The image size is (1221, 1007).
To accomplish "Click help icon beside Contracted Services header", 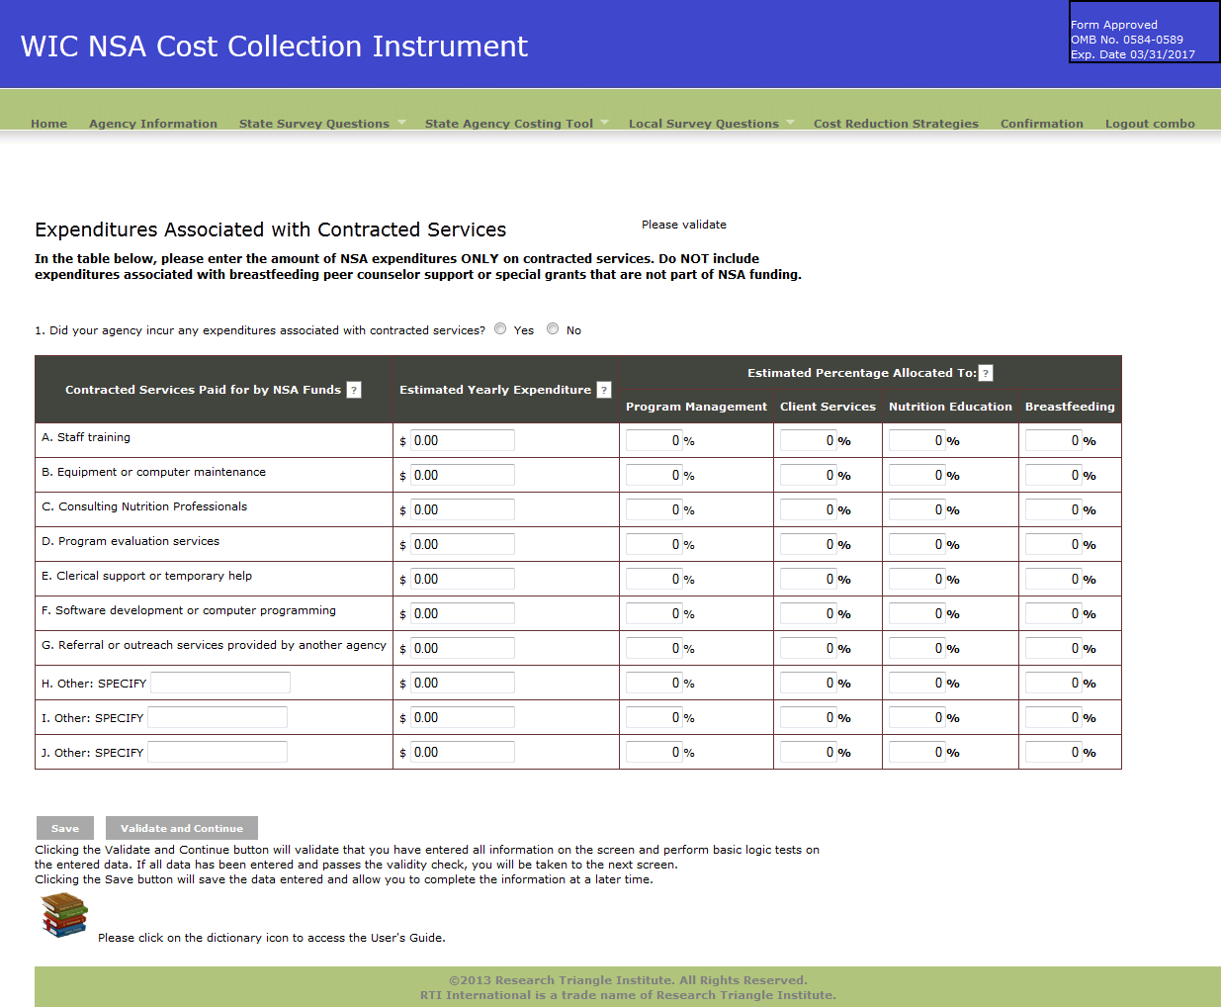I will (354, 390).
